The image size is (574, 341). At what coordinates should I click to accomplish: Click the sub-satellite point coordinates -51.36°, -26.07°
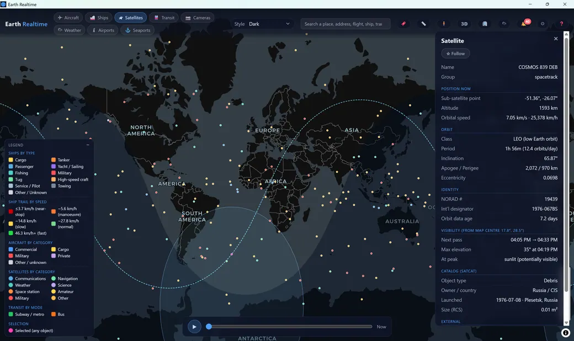(541, 98)
